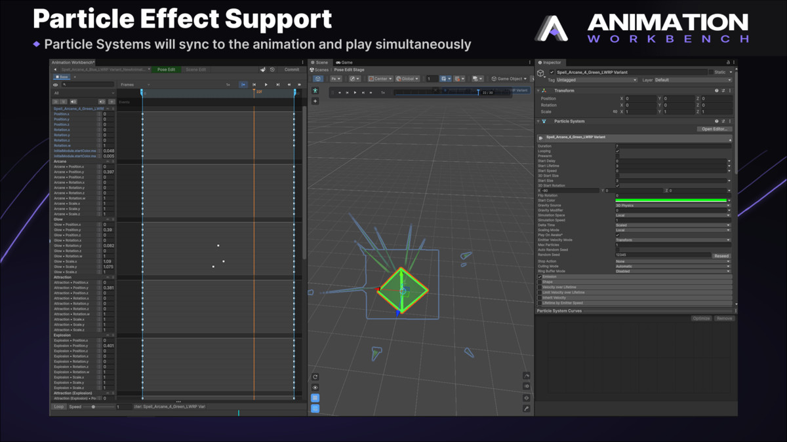The image size is (787, 442).
Task: Toggle the 3D Start Rotation checkbox
Action: [x=617, y=185]
